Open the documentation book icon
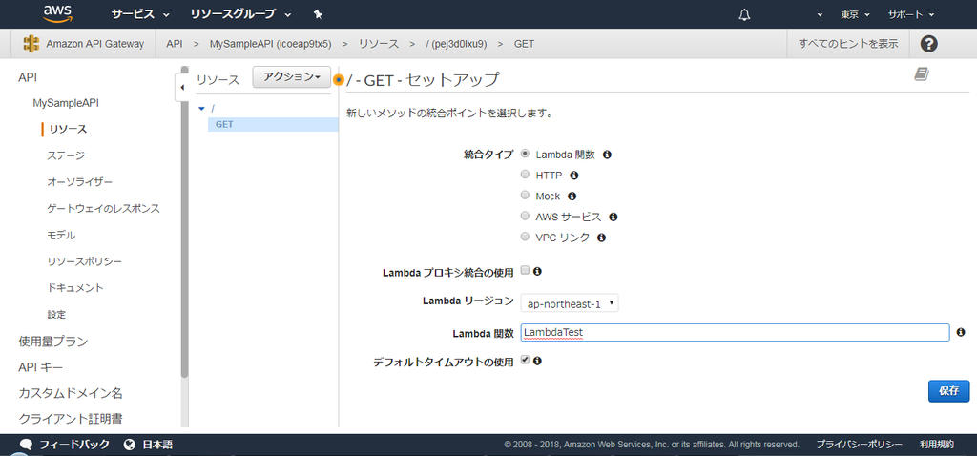Screen dimensions: 977x456 click(922, 74)
